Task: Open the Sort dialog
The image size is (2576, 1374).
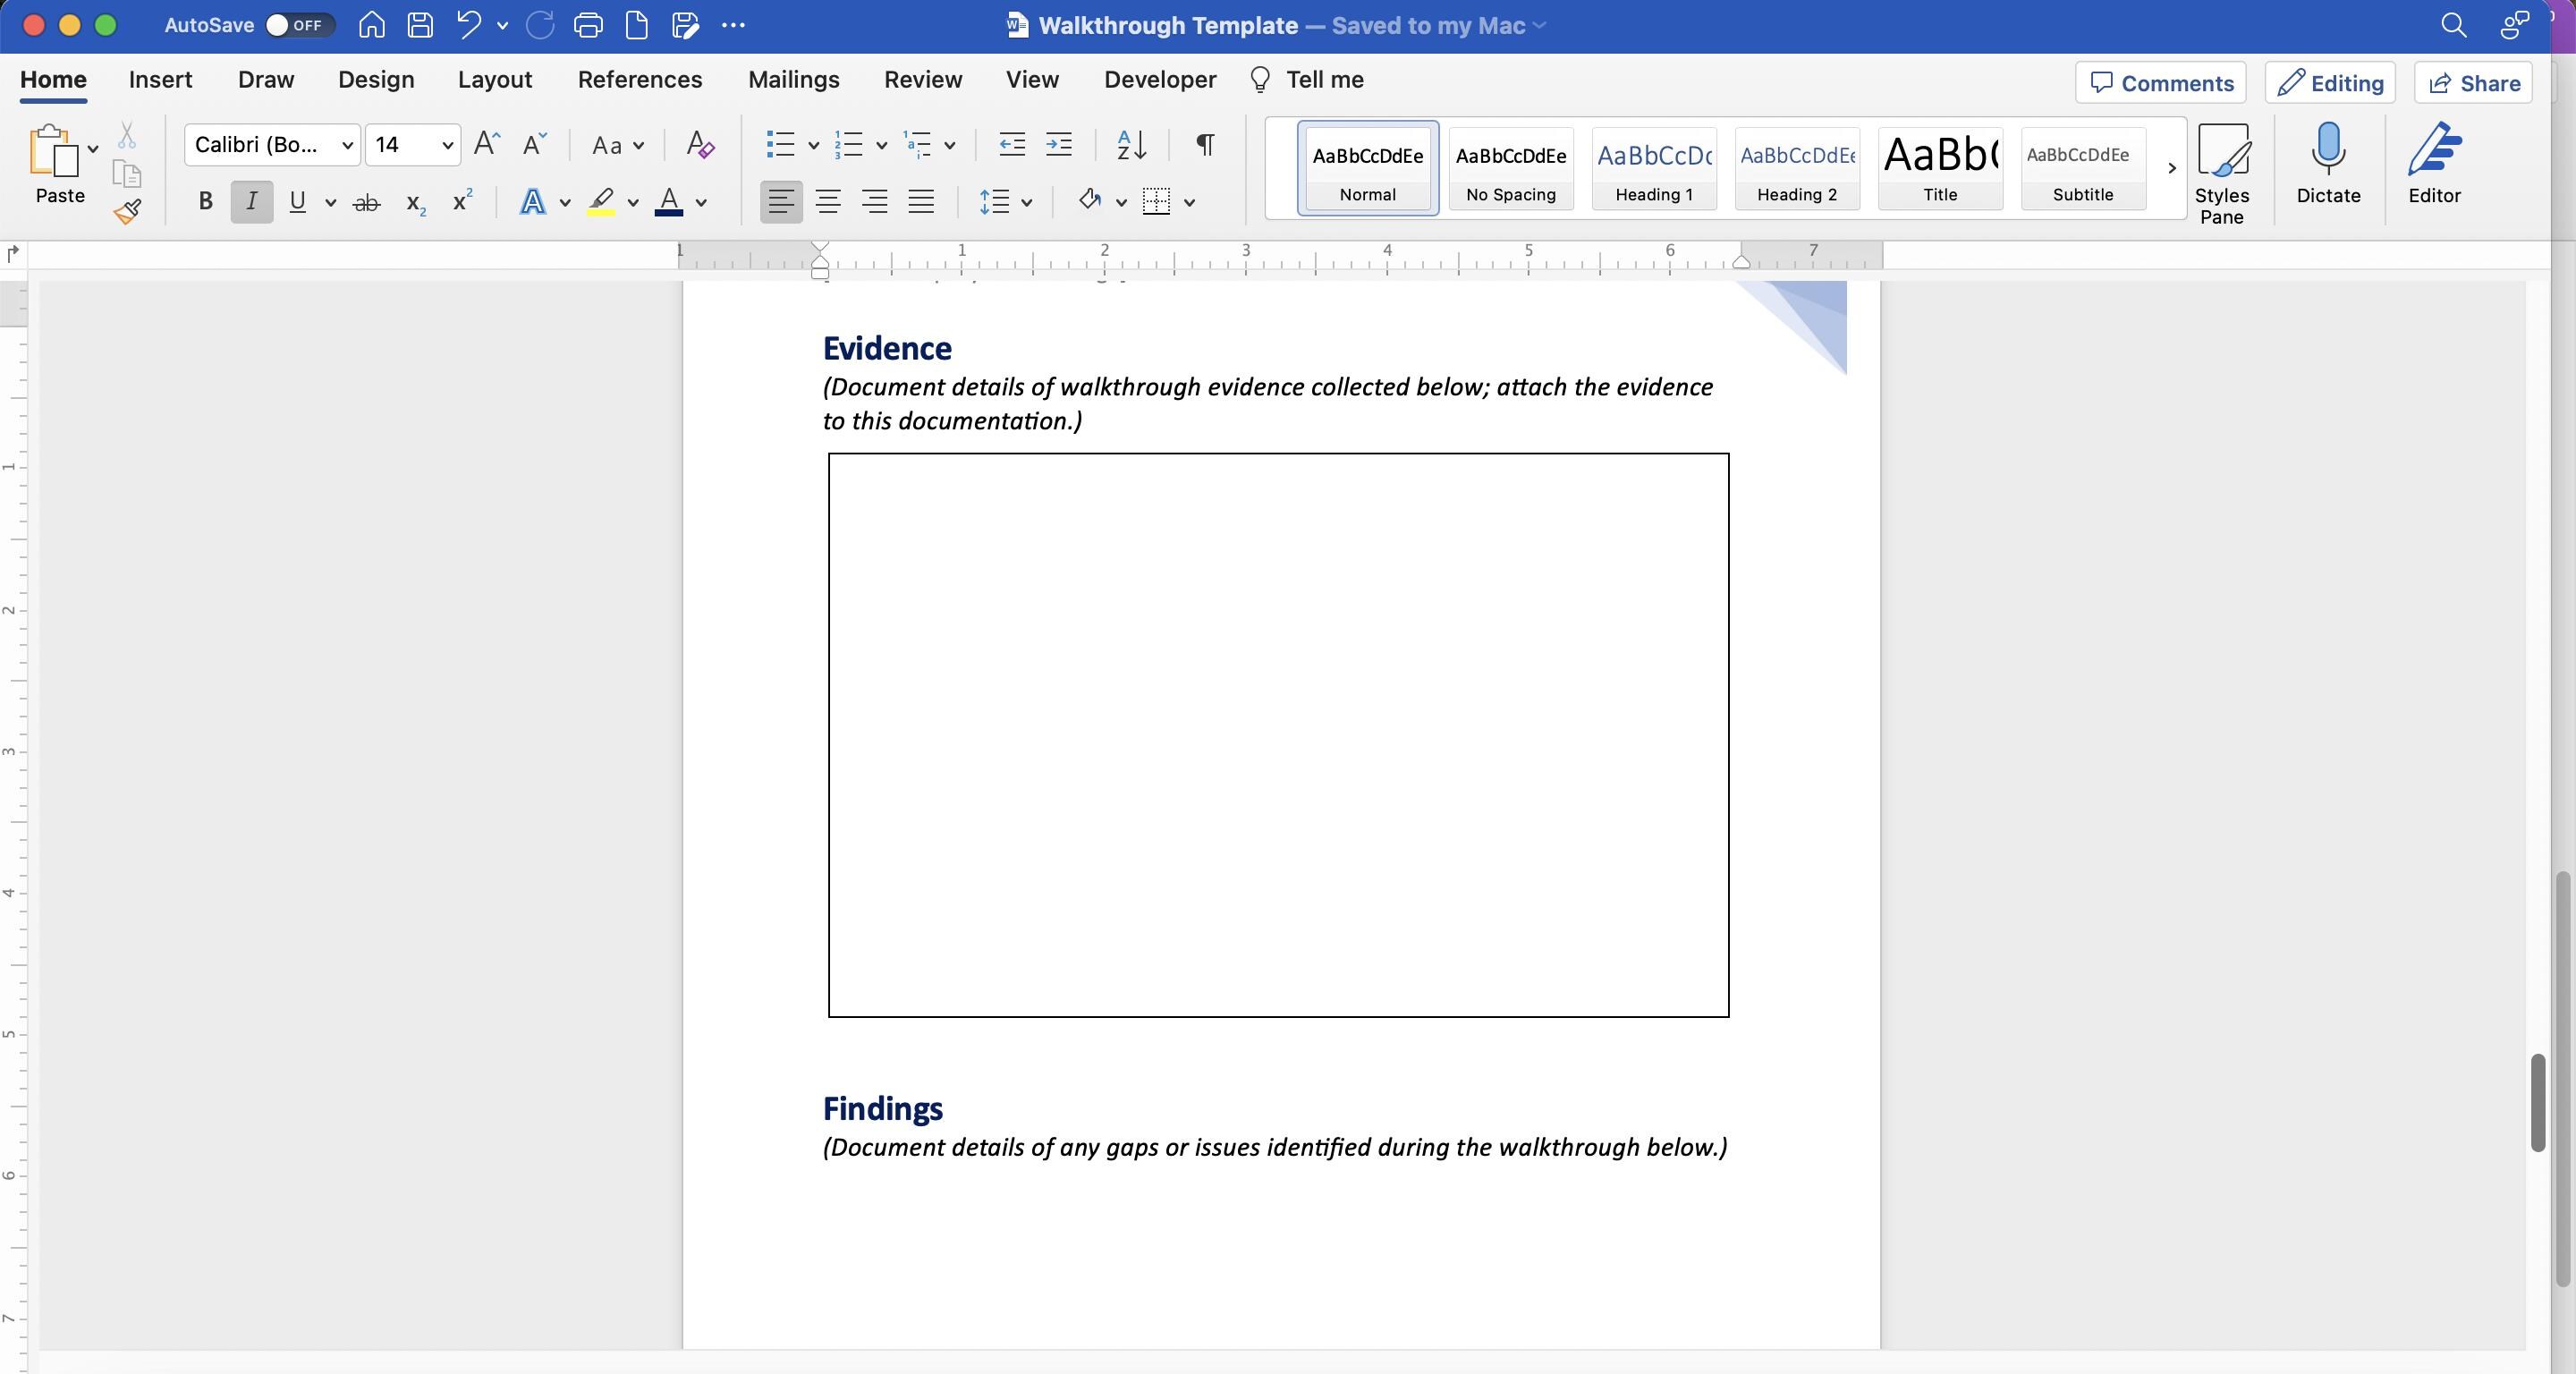Action: 1131,145
